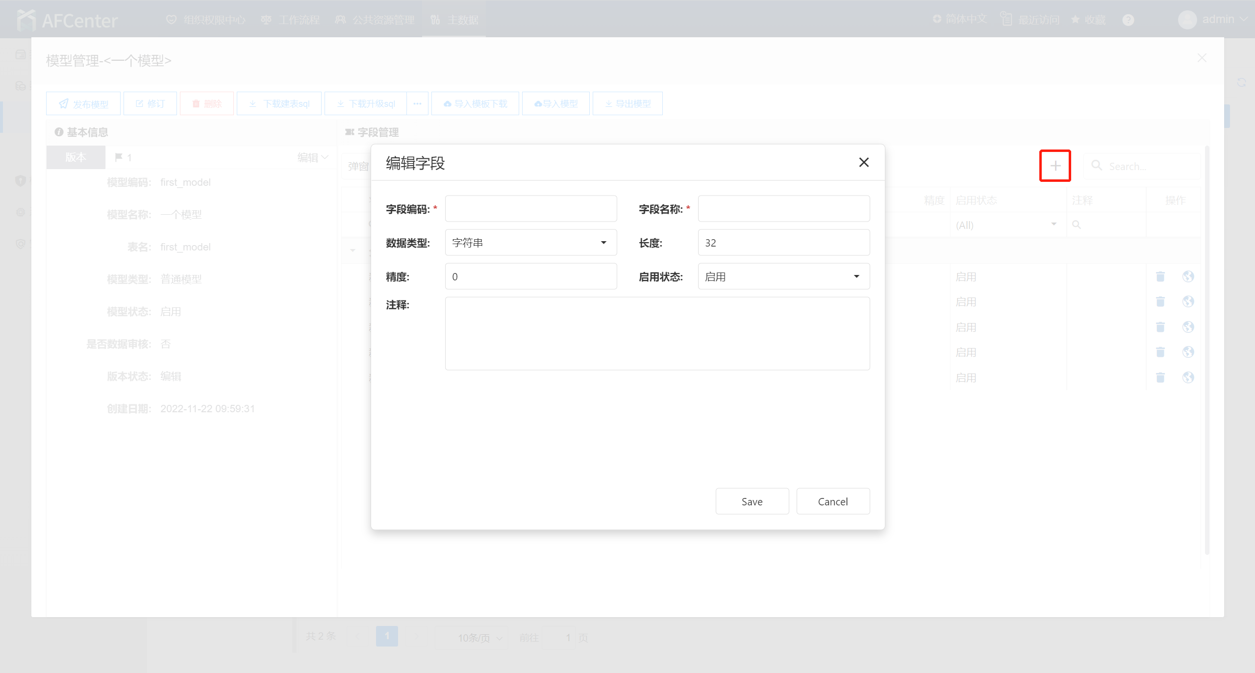Click into the 注释 text area
Image resolution: width=1255 pixels, height=673 pixels.
657,333
